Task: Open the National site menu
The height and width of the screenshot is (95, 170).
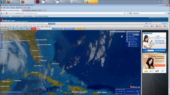Action: coord(6,26)
